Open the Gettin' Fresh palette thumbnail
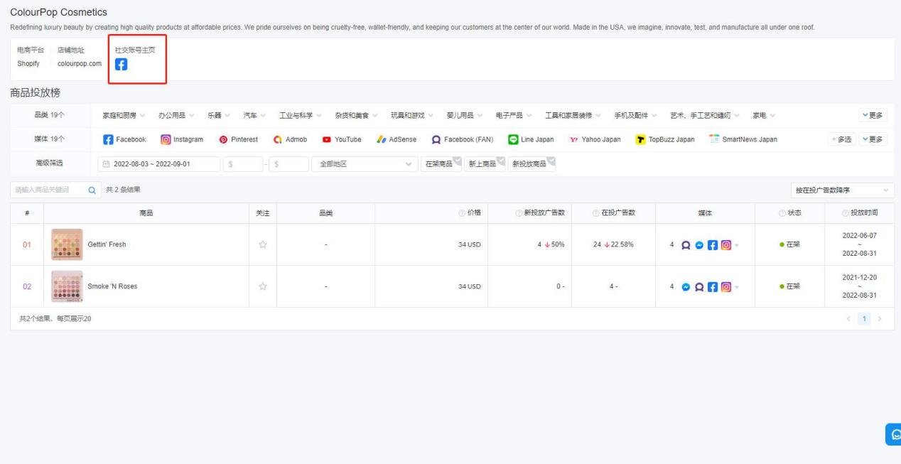 pos(67,244)
